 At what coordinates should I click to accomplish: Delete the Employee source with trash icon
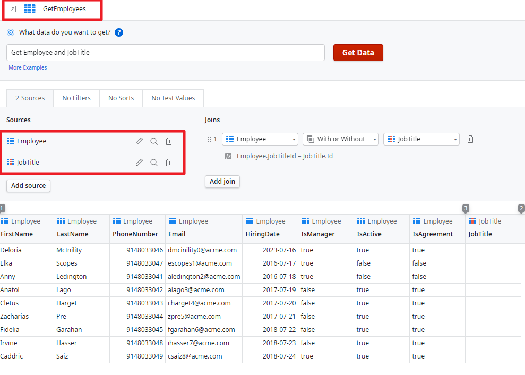coord(169,141)
